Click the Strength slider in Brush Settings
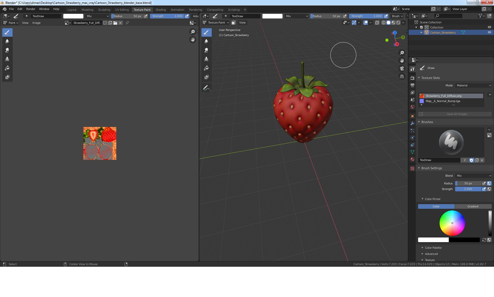Viewport: 494px width, 297px height. (468, 189)
